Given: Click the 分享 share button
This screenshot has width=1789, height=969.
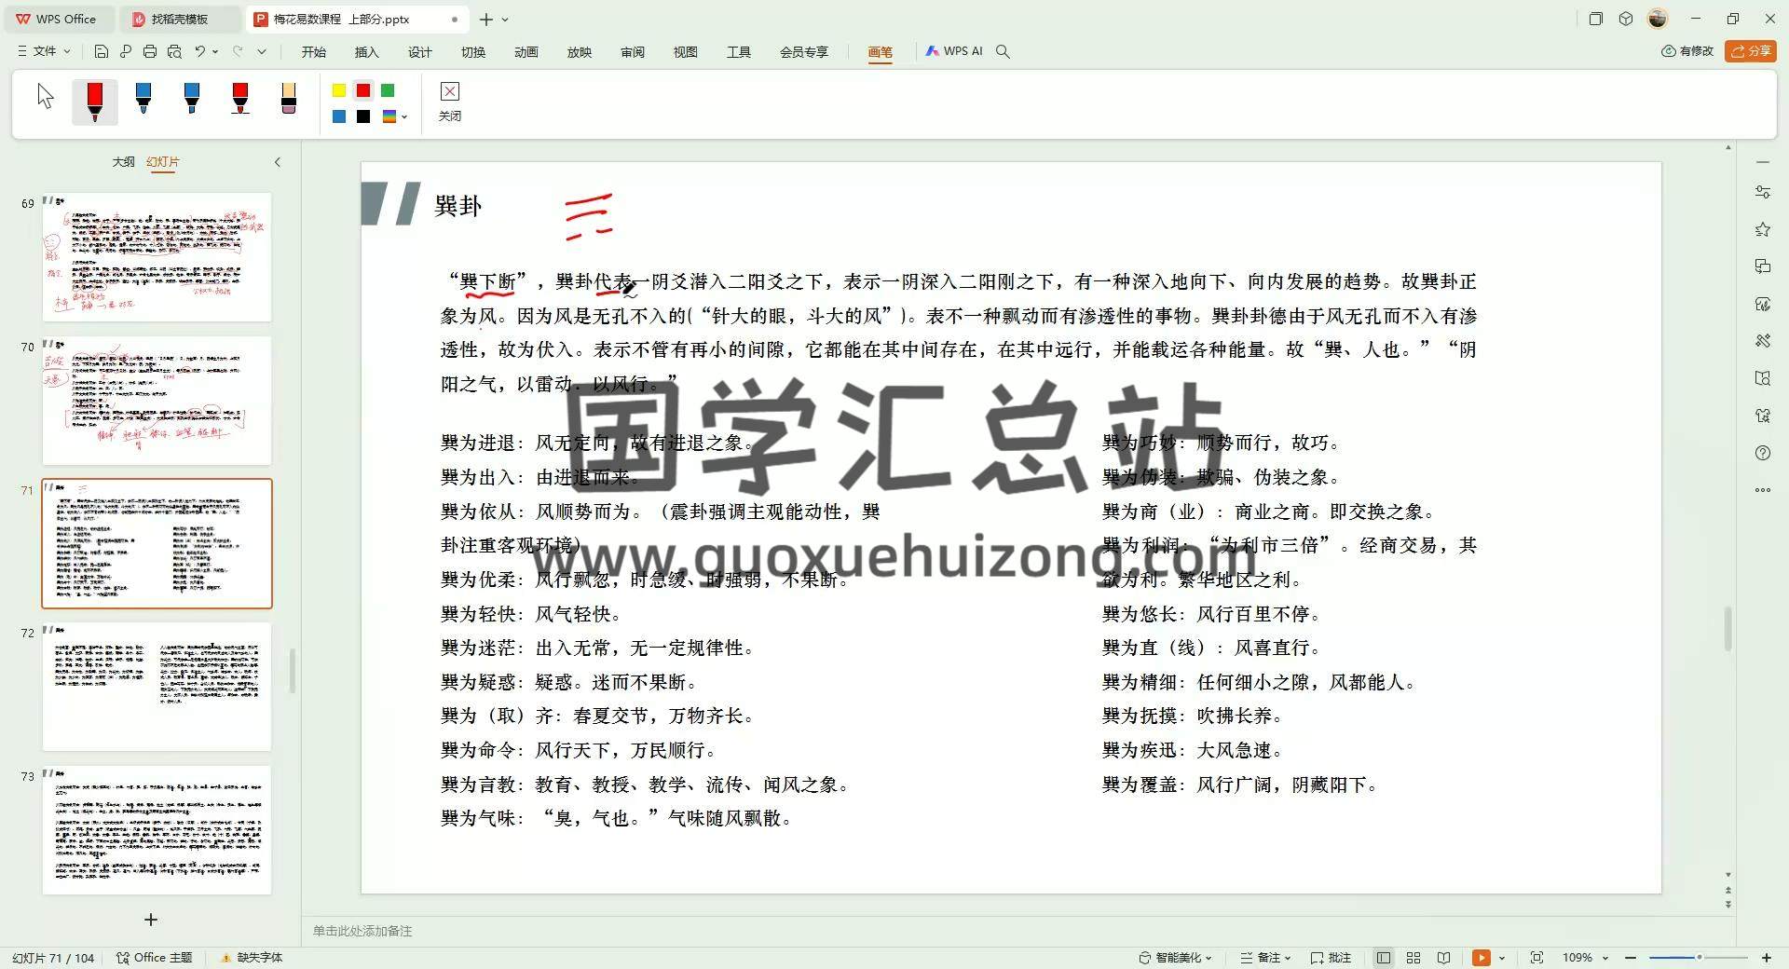Looking at the screenshot, I should click(x=1751, y=51).
